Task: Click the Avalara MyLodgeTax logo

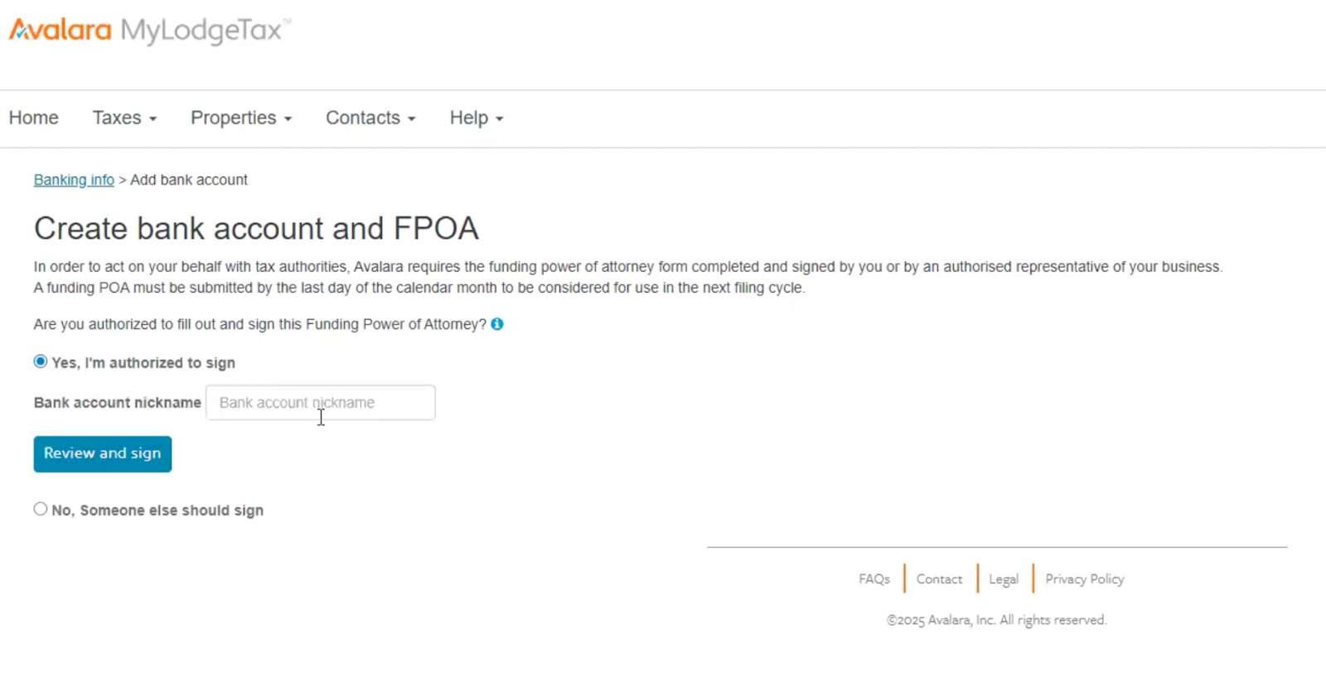Action: click(148, 30)
